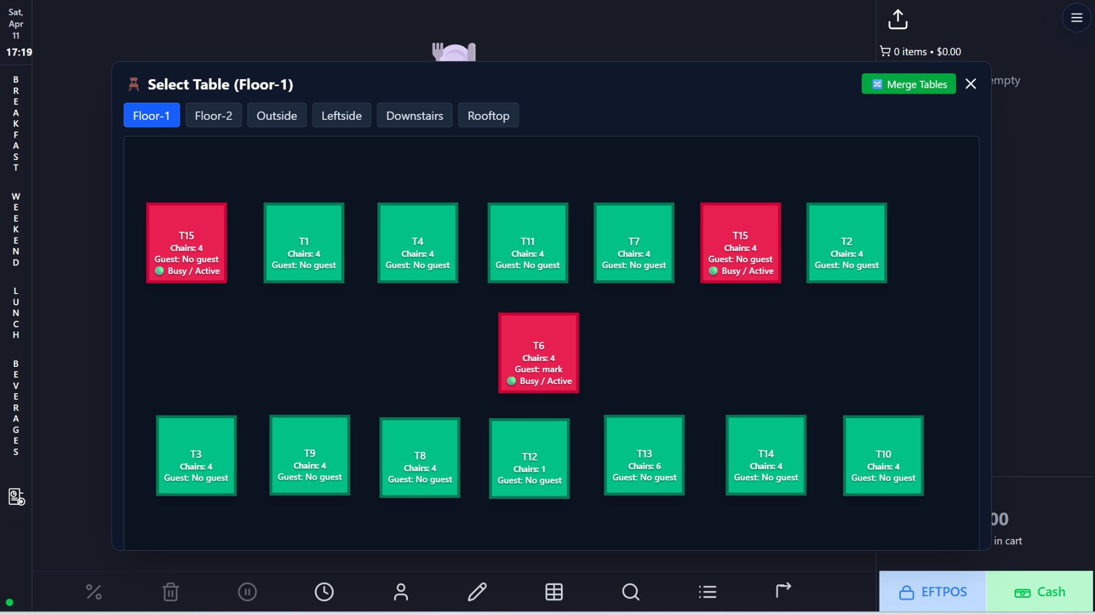Click the cart items summary

pyautogui.click(x=920, y=52)
